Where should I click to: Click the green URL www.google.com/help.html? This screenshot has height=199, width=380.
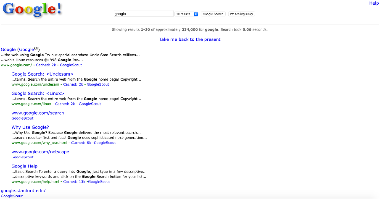click(x=35, y=182)
